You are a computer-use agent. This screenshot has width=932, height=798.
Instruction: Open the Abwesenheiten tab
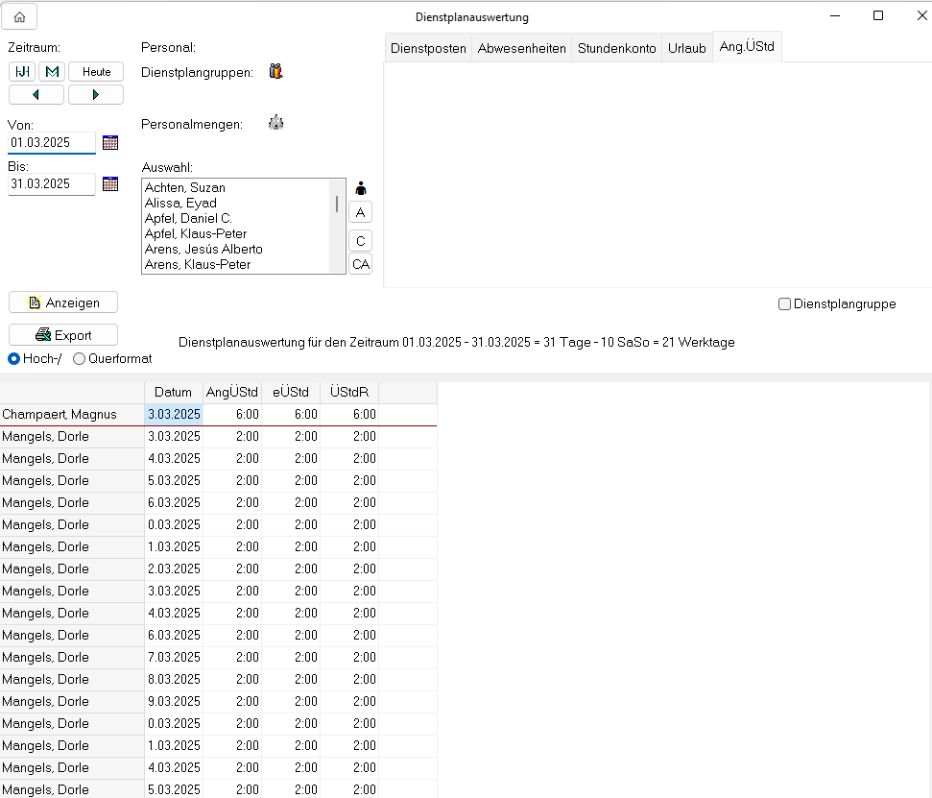[521, 48]
